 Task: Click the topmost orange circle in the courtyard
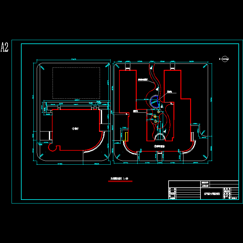(159, 112)
